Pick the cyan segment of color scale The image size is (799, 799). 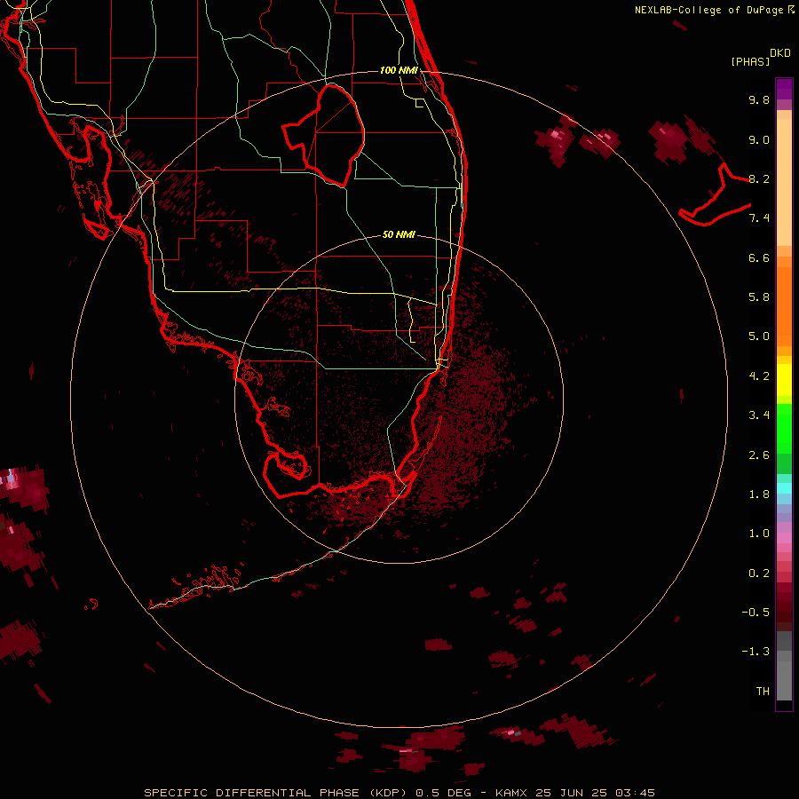[x=784, y=488]
